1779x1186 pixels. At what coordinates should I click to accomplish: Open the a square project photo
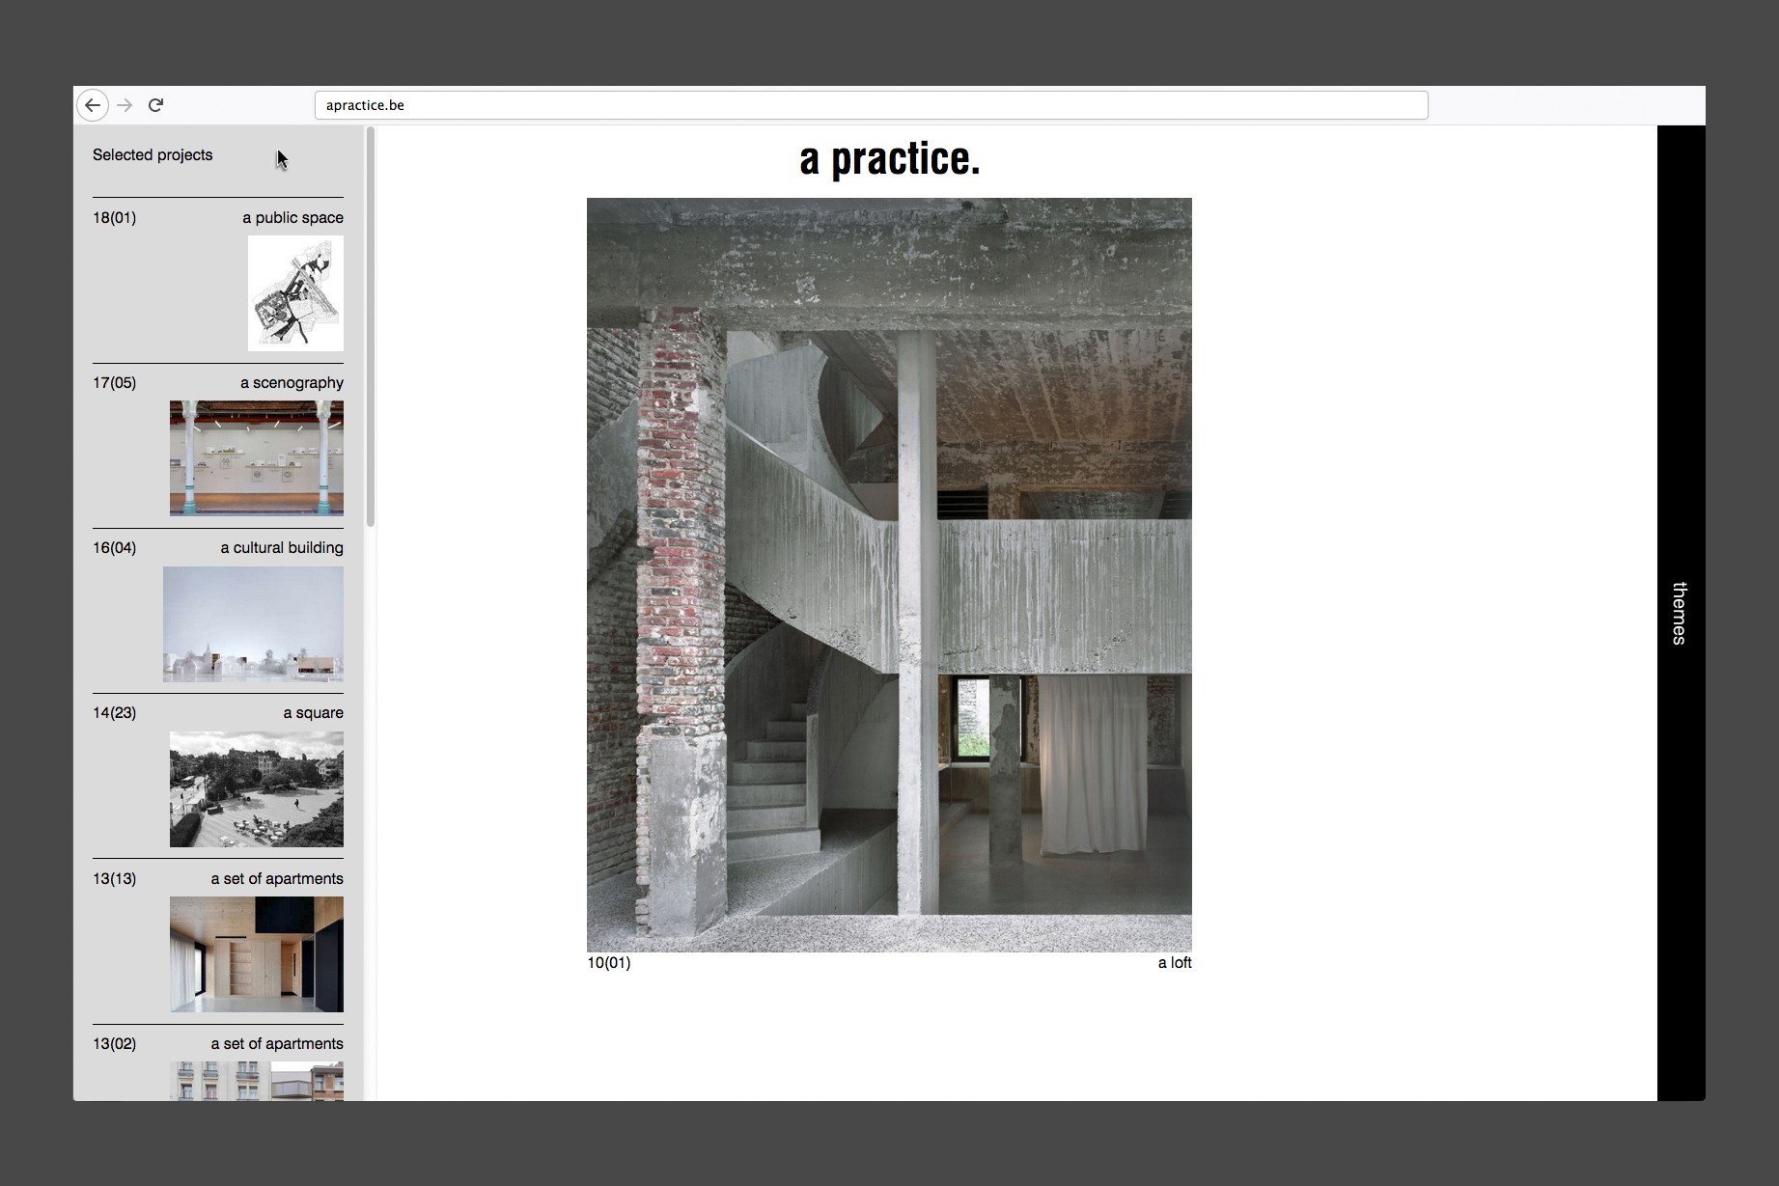tap(256, 788)
